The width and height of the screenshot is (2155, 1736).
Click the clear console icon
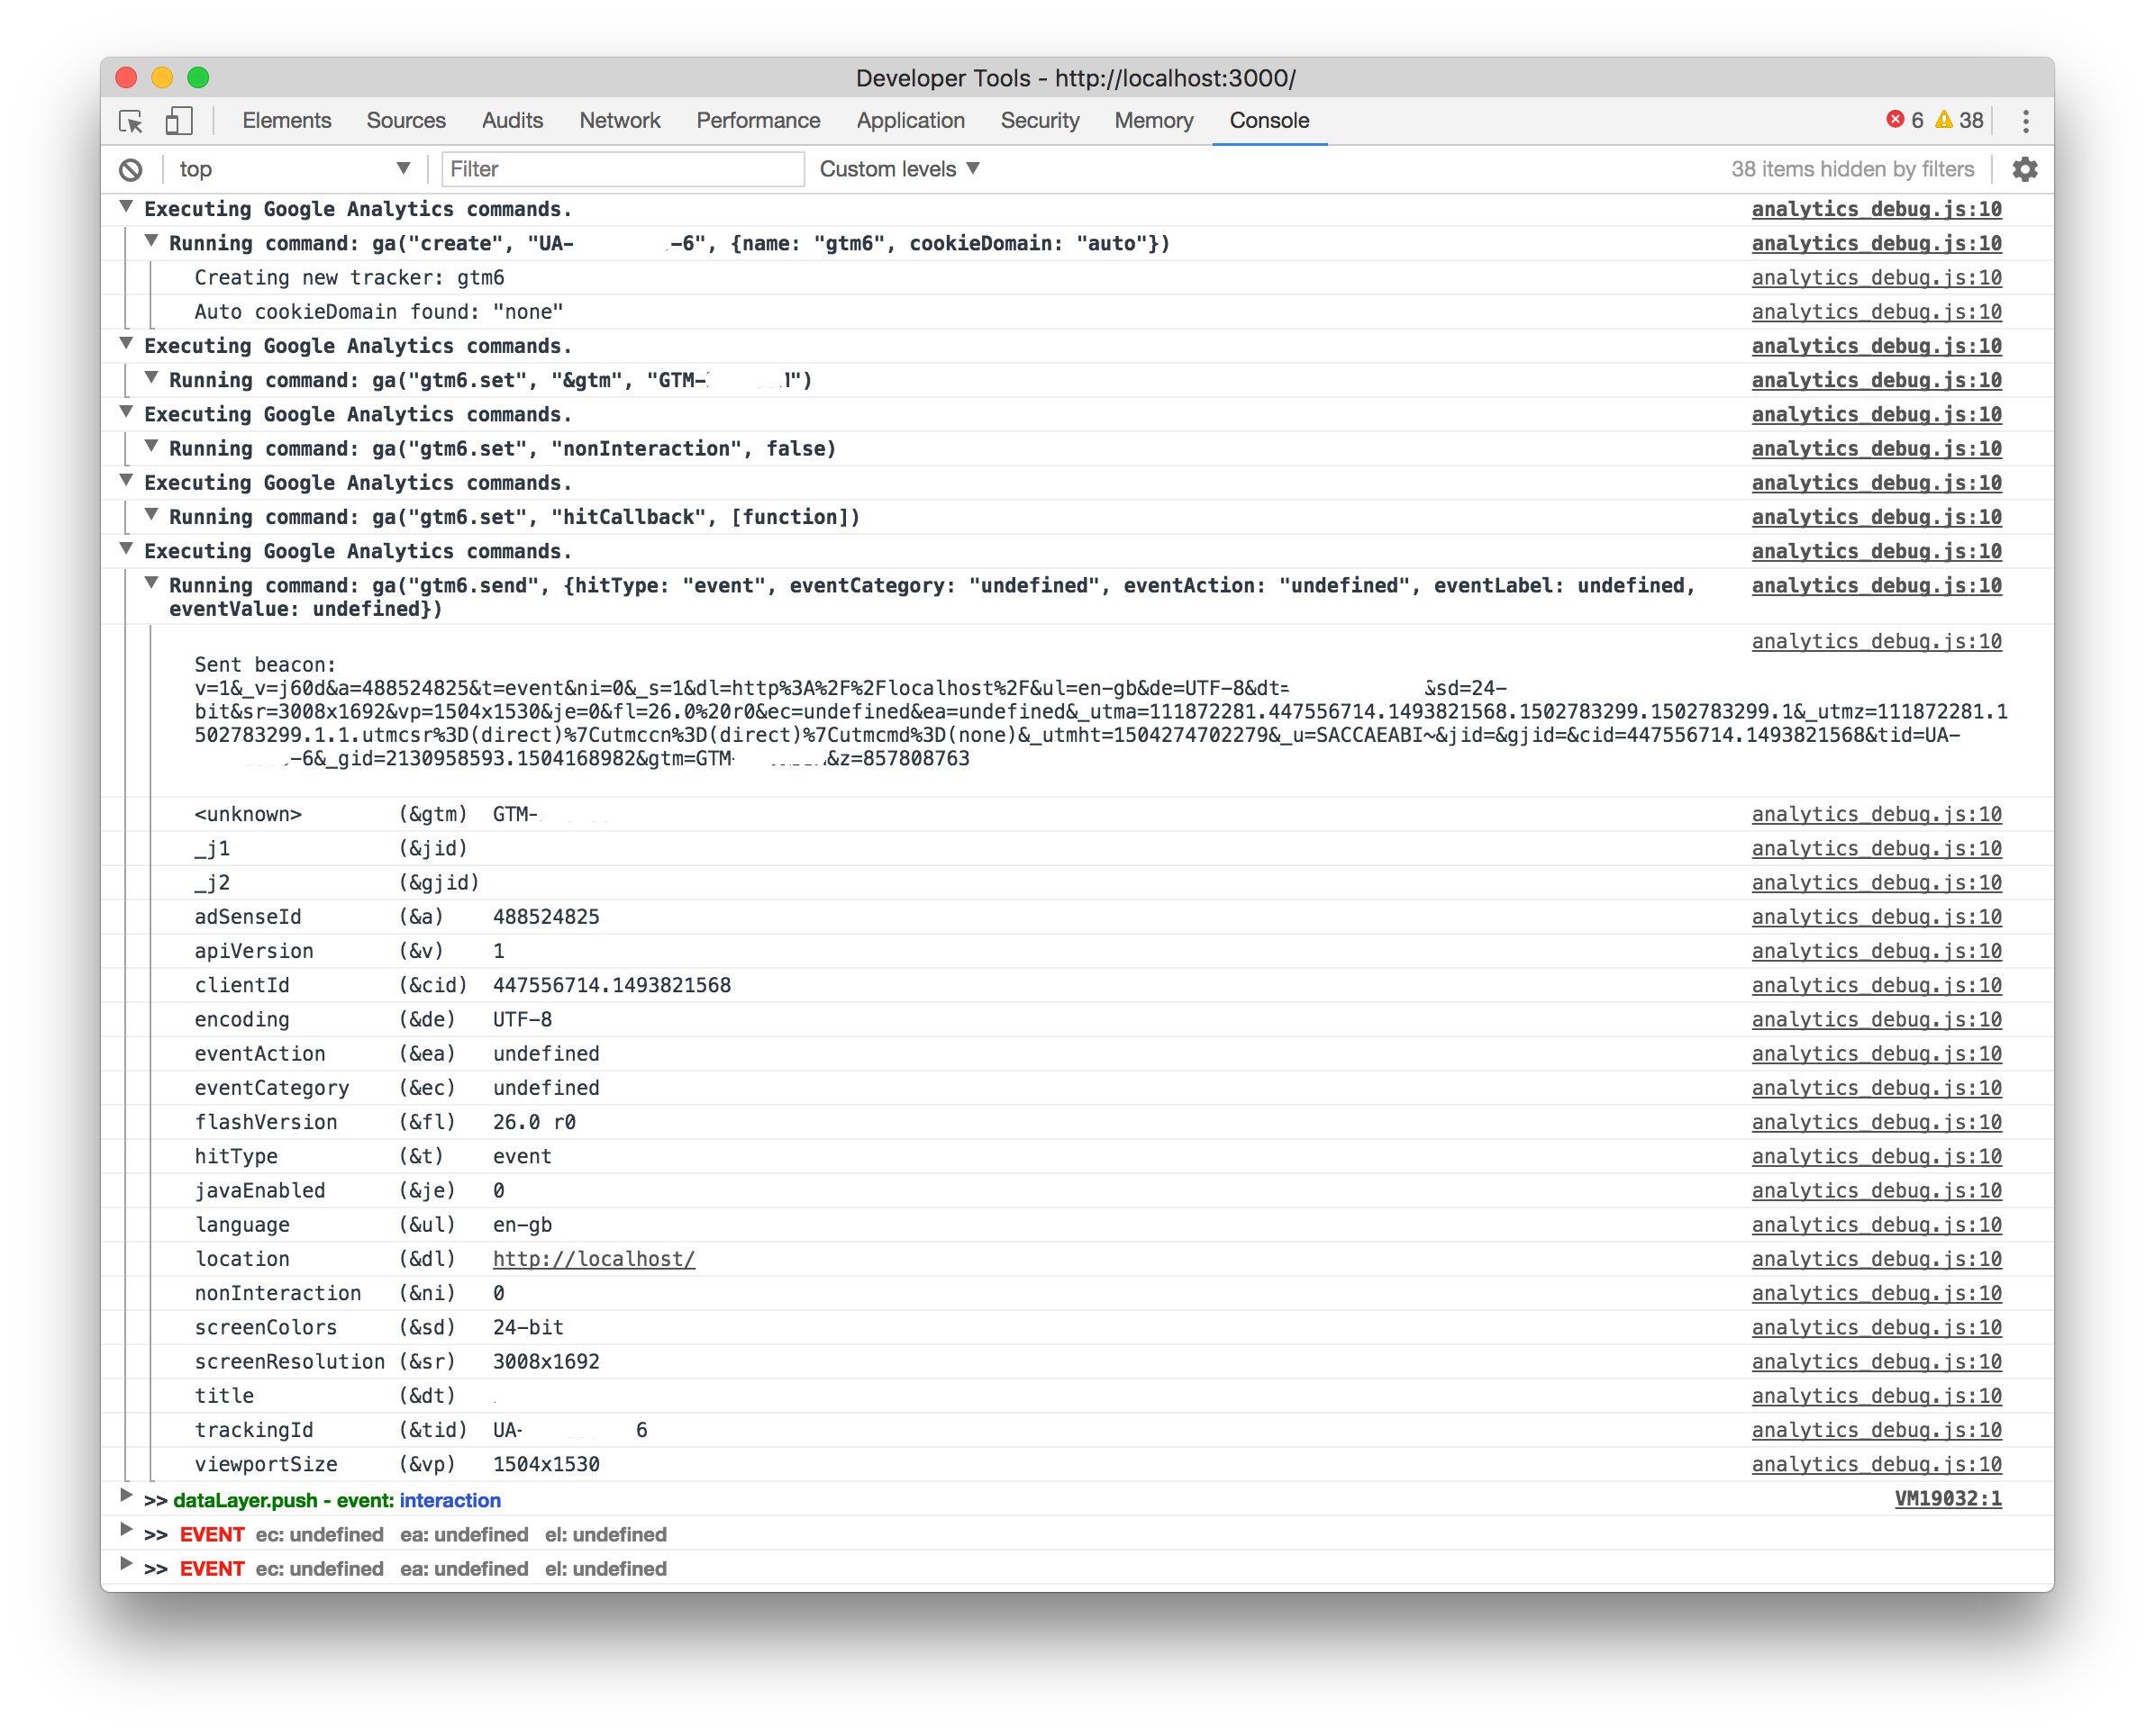131,170
